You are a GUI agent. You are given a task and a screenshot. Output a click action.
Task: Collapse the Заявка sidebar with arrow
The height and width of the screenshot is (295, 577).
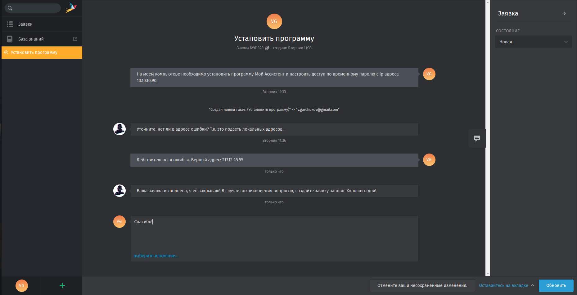click(564, 13)
